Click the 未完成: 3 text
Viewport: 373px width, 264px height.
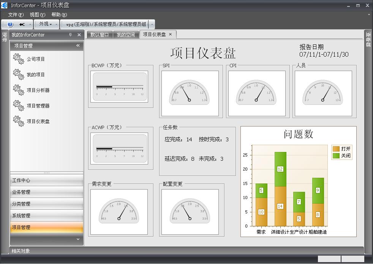211,159
